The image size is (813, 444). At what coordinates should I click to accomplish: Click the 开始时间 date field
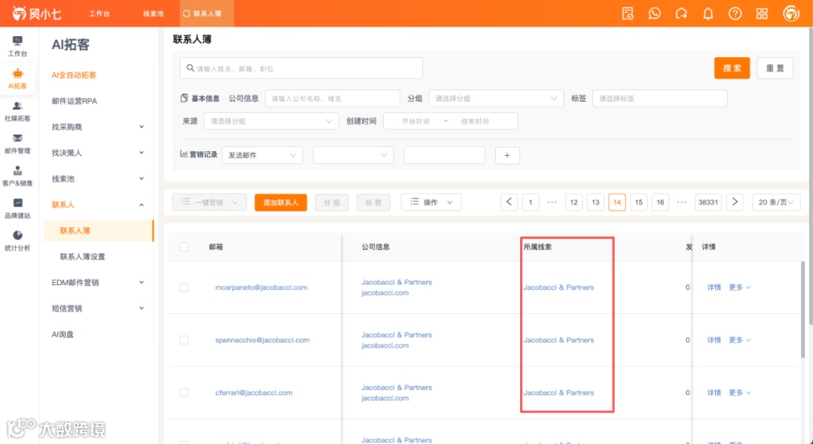pos(416,121)
